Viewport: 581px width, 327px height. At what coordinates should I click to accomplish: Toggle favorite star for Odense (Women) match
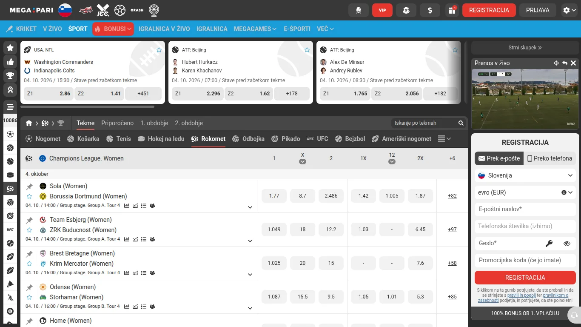click(x=29, y=297)
